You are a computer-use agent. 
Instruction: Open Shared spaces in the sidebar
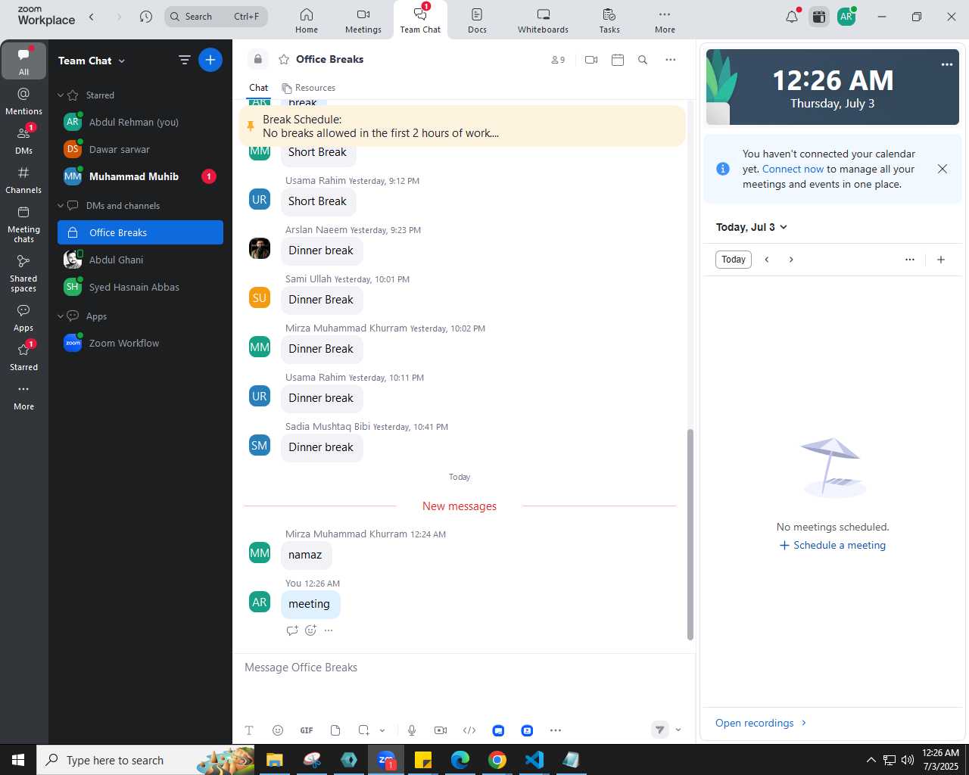tap(23, 273)
